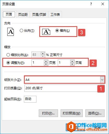The height and width of the screenshot is (134, 109).
Task: Expand the 纸张大小 A4 dropdown arrow
Action: 102,80
